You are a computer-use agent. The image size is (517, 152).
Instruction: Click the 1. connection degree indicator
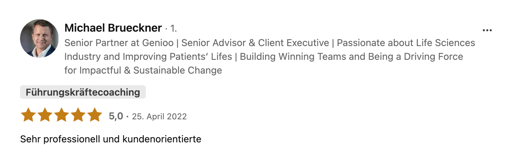(173, 28)
